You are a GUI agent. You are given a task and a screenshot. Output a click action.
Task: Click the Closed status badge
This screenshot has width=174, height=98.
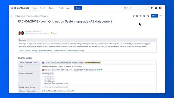coord(100,70)
